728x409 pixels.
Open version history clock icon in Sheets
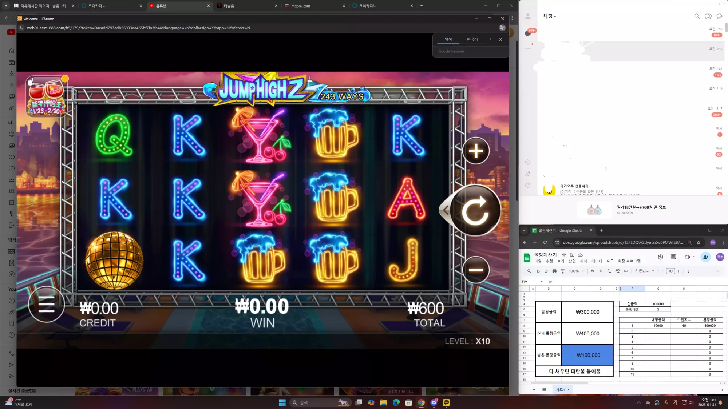click(x=661, y=257)
